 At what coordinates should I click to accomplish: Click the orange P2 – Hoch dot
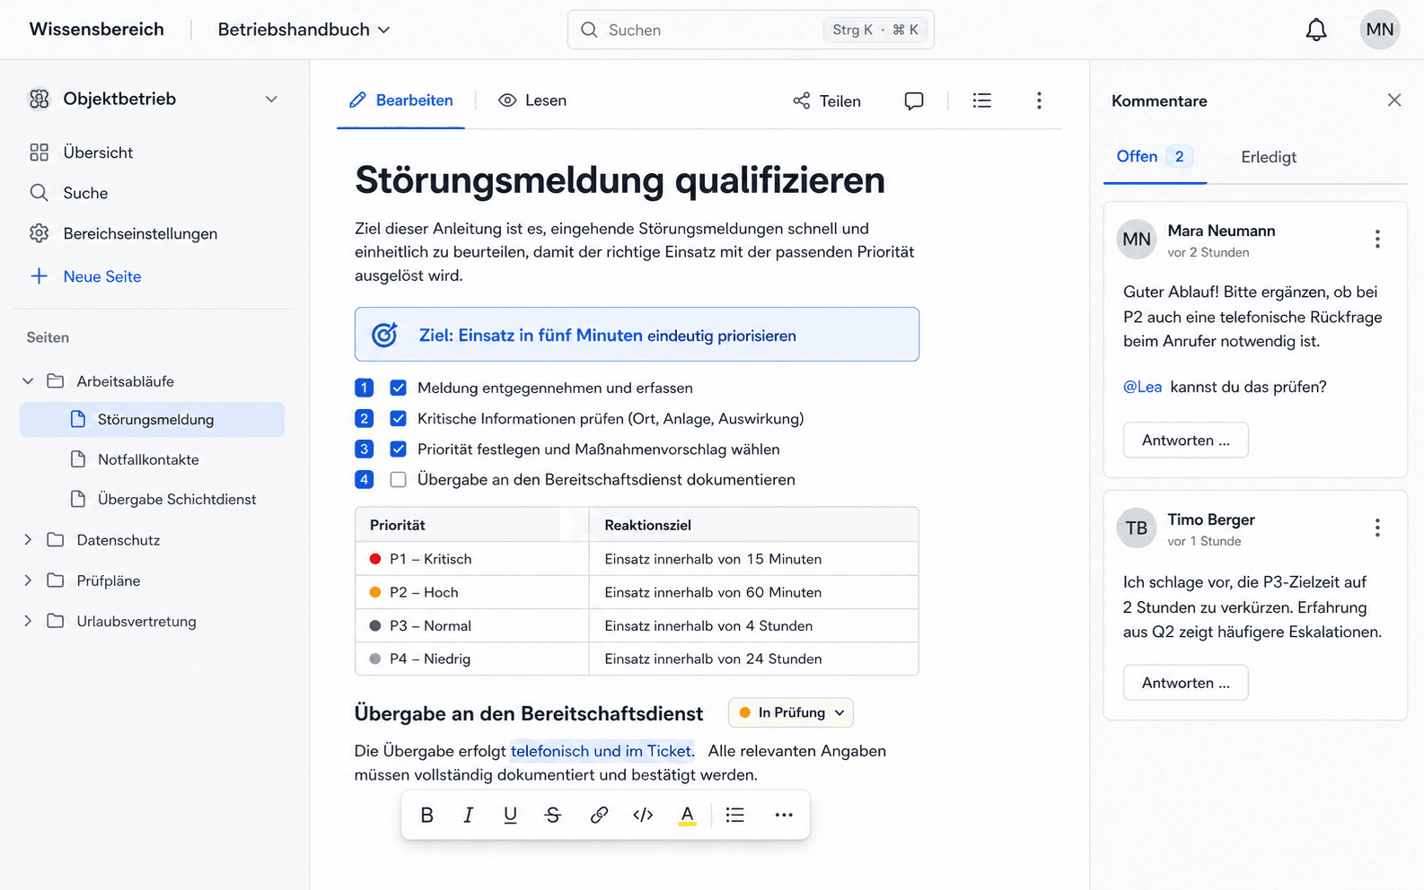(375, 592)
